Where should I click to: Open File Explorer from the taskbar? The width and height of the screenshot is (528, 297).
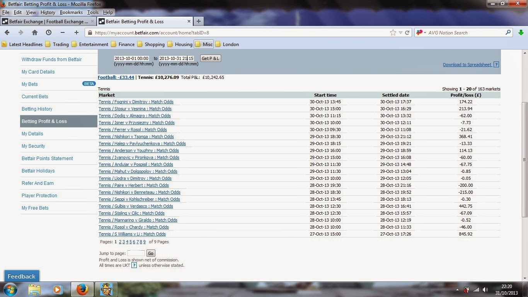click(34, 289)
